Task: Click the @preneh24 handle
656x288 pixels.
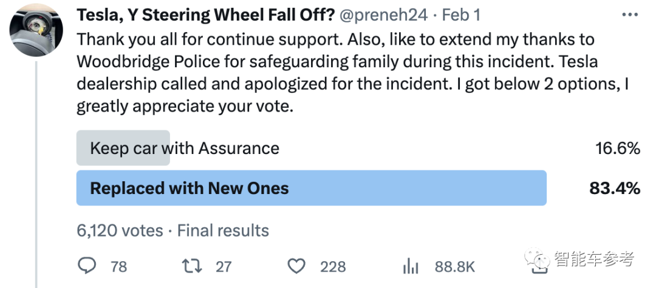Action: tap(384, 15)
